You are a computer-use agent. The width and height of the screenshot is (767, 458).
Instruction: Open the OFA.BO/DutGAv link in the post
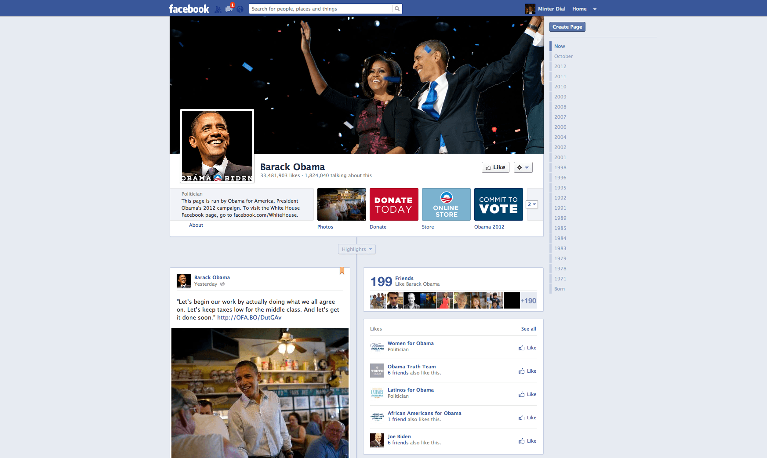tap(249, 317)
